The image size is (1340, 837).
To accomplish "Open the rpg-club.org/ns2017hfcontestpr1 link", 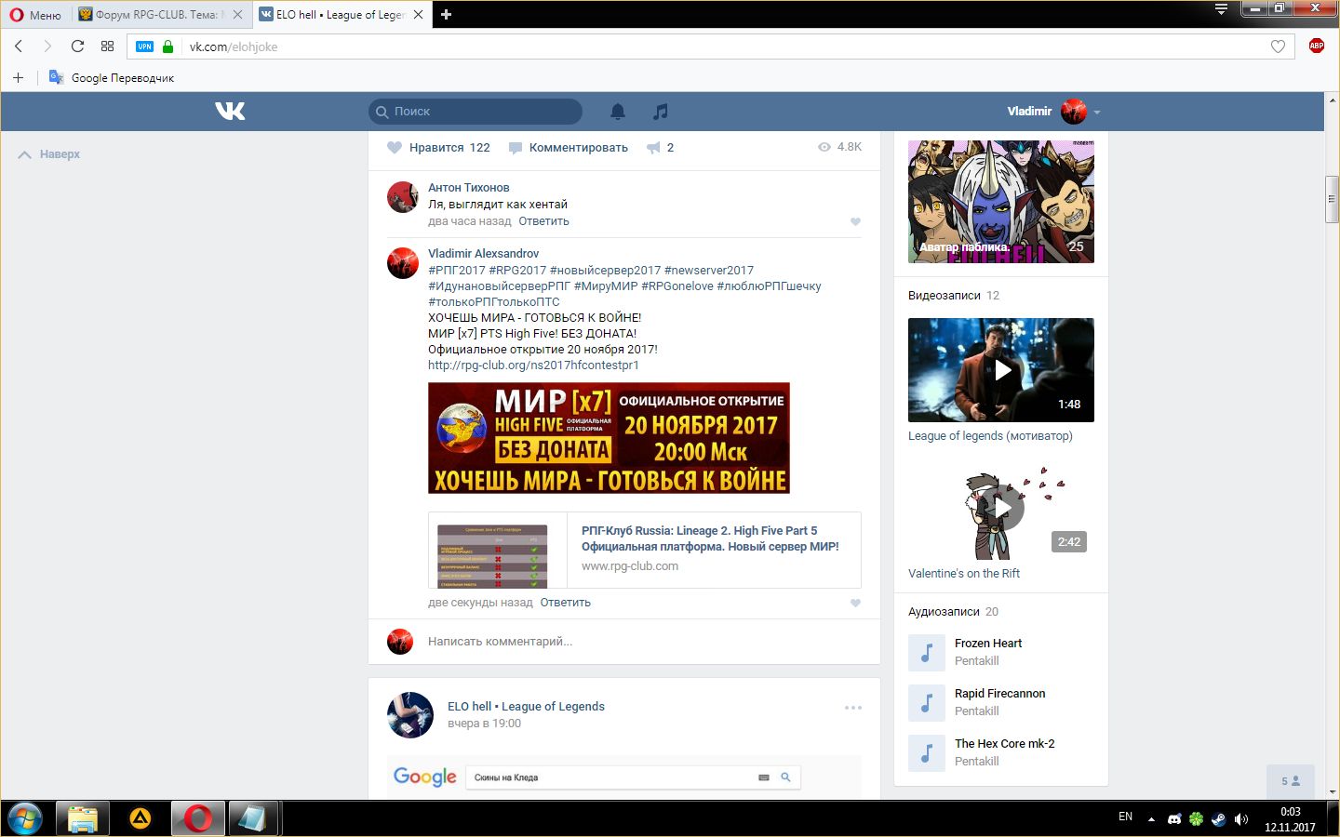I will pos(533,365).
